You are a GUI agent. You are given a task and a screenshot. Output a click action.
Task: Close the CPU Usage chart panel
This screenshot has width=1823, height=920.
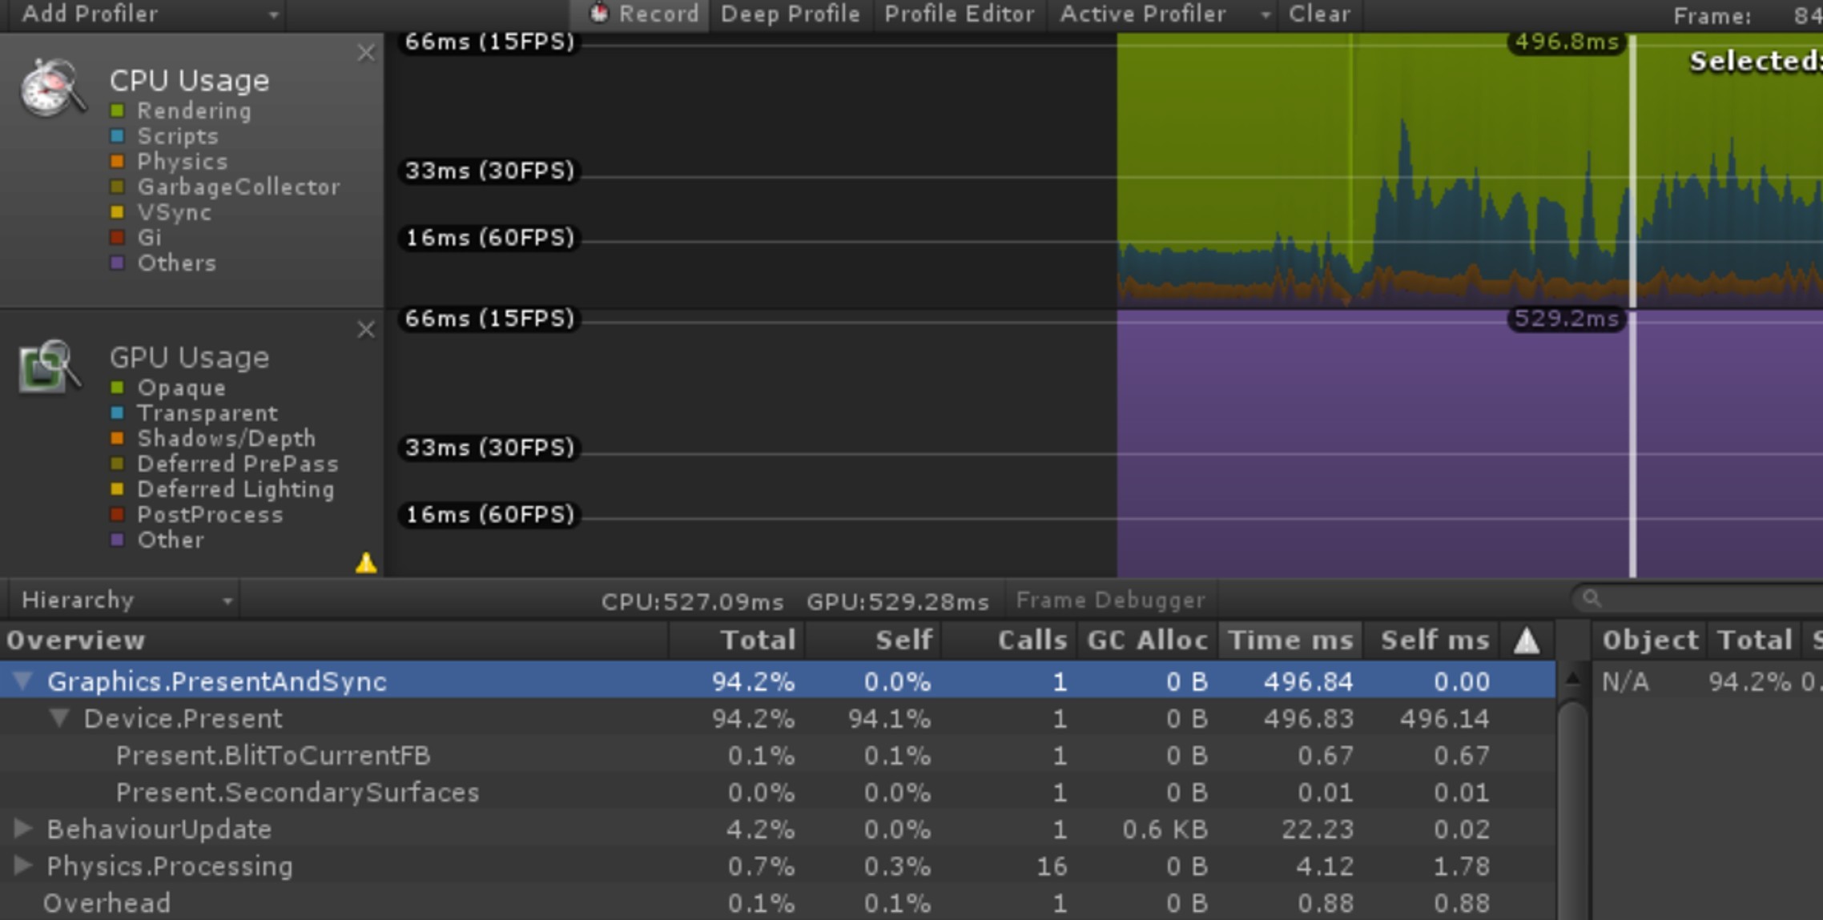pyautogui.click(x=367, y=53)
